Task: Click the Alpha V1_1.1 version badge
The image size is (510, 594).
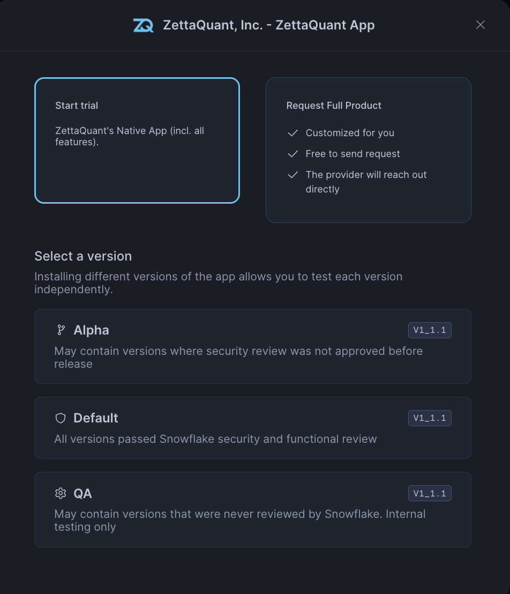Action: (x=430, y=330)
